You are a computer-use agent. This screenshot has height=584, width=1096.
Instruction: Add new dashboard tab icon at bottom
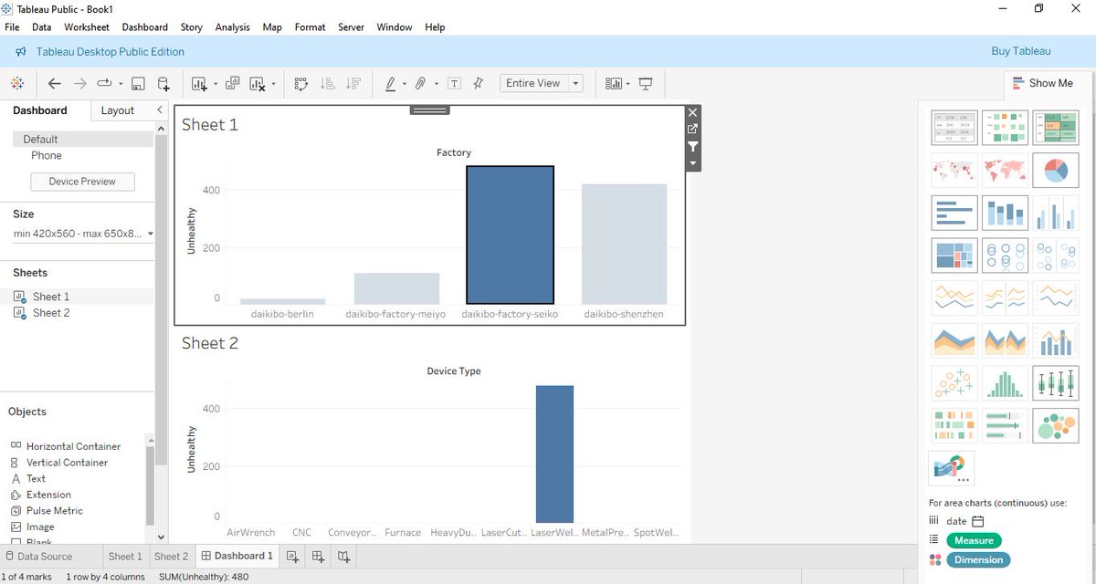tap(318, 556)
